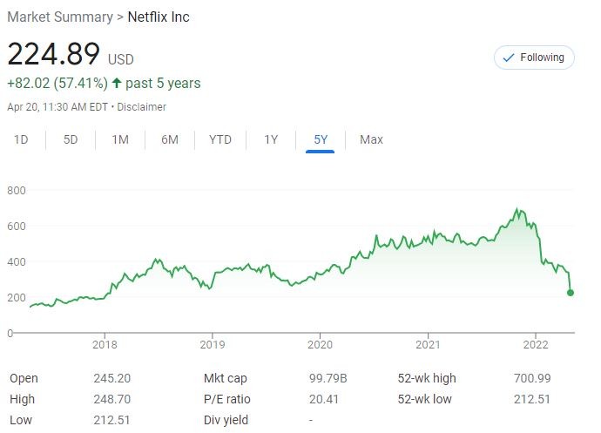Click the 2020 label on chart axis
The width and height of the screenshot is (601, 433).
[320, 343]
